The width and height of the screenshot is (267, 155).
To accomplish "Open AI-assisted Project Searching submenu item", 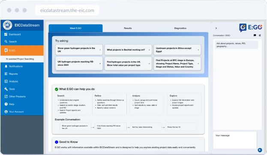I will (x=22, y=59).
